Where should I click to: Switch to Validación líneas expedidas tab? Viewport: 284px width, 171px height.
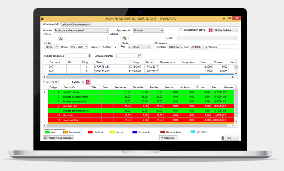point(76,24)
